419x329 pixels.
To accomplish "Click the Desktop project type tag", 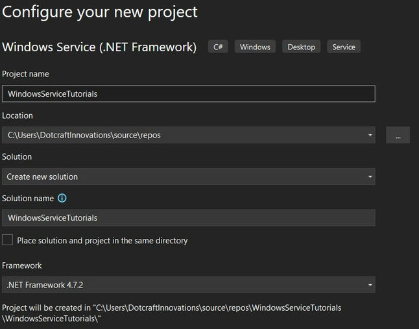I will click(301, 47).
